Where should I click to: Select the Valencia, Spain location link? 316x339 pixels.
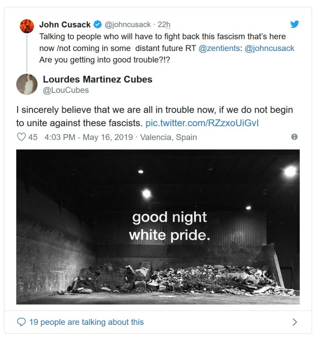169,138
